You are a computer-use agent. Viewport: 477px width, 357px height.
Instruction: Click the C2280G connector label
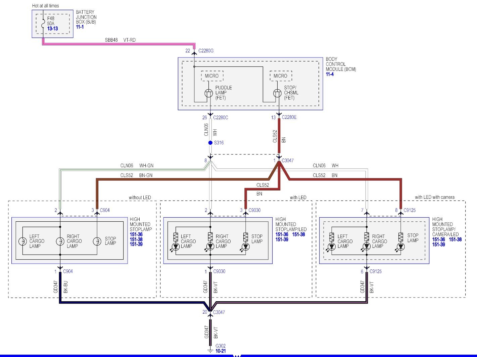point(206,51)
